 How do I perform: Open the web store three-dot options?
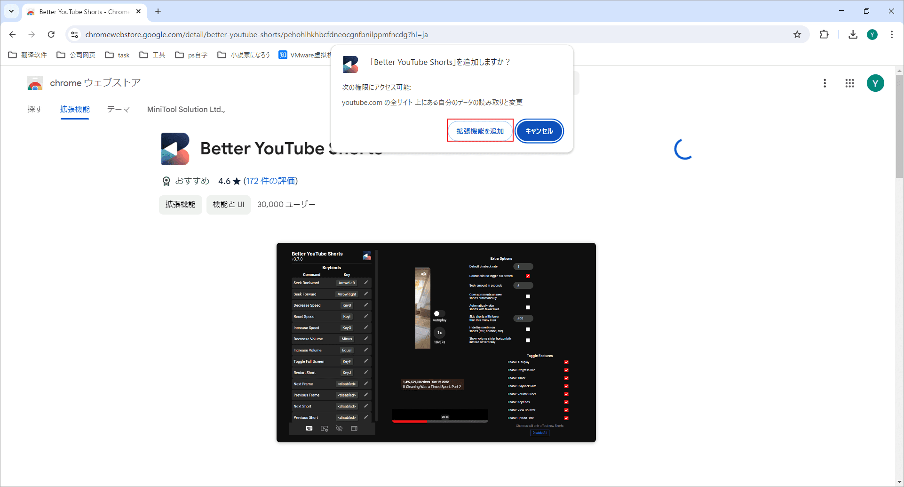825,83
